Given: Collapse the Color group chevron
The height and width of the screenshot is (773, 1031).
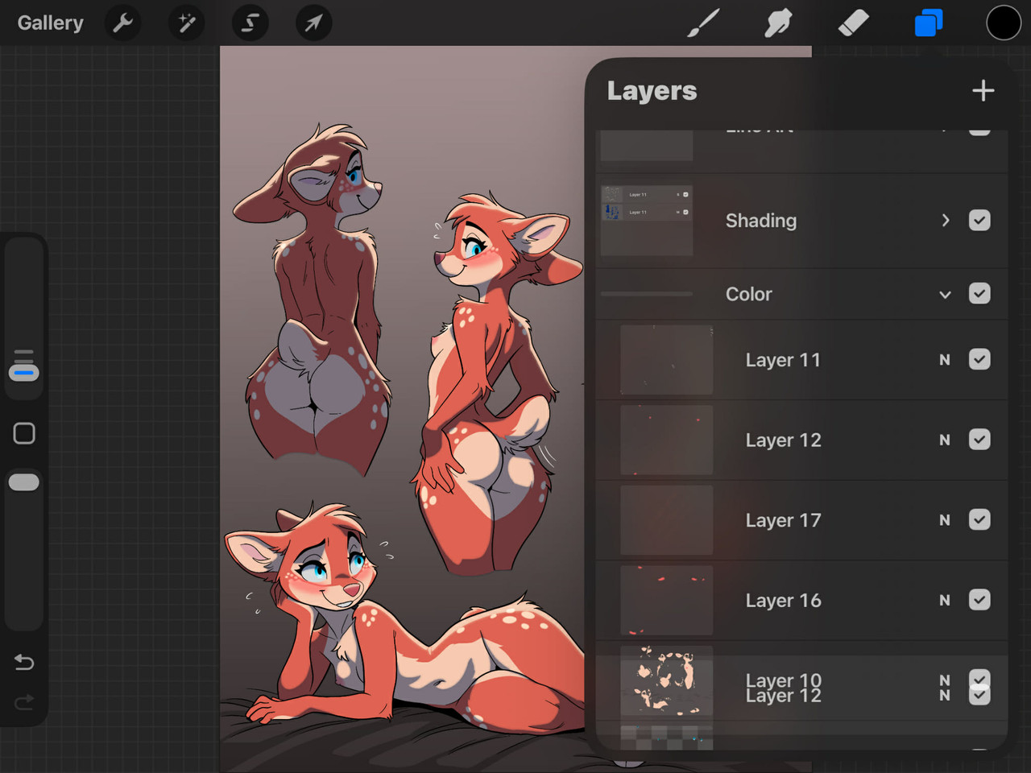Looking at the screenshot, I should click(946, 295).
